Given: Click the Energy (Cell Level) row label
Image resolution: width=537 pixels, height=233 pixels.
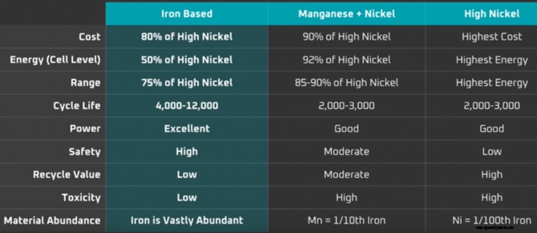Looking at the screenshot, I should (55, 60).
